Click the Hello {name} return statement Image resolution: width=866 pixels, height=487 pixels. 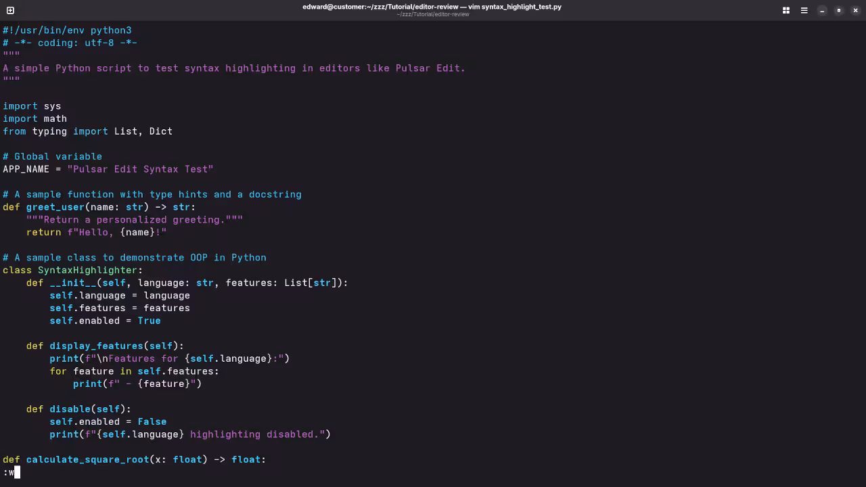(x=95, y=232)
